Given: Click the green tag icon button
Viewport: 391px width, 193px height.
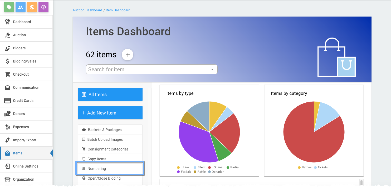Looking at the screenshot, I should pyautogui.click(x=9, y=7).
